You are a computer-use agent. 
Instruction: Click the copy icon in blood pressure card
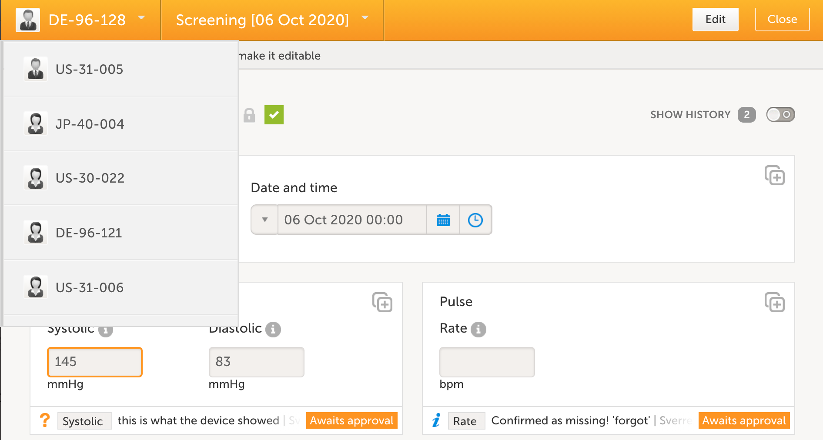click(x=382, y=302)
